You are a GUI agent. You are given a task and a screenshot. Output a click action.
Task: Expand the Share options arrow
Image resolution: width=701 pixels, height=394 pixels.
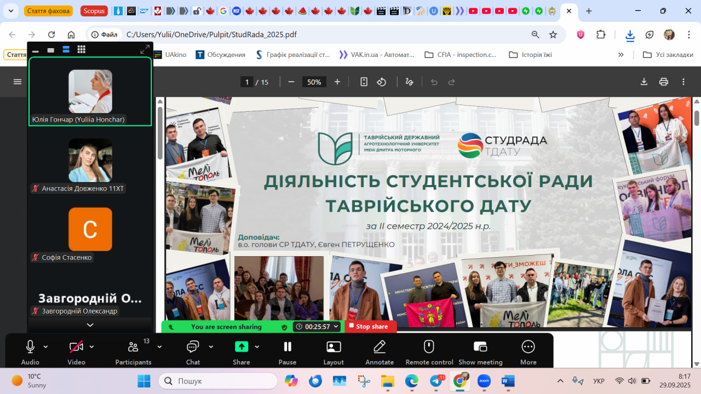coord(257,346)
